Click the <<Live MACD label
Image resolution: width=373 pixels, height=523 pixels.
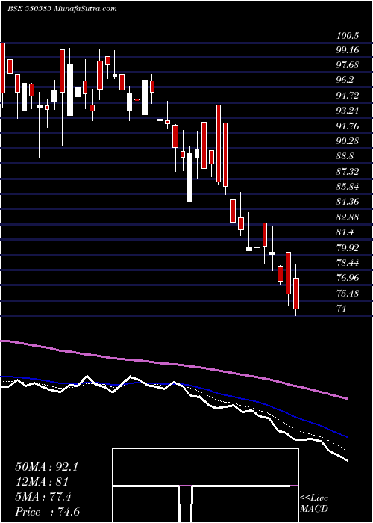tap(314, 504)
